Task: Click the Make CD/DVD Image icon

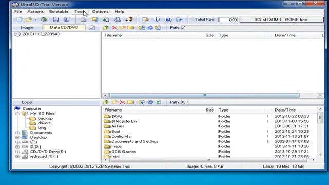Action: pyautogui.click(x=84, y=20)
